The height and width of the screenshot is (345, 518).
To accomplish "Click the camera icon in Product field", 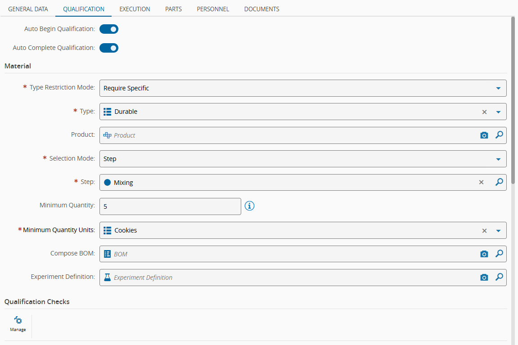I will pyautogui.click(x=484, y=135).
